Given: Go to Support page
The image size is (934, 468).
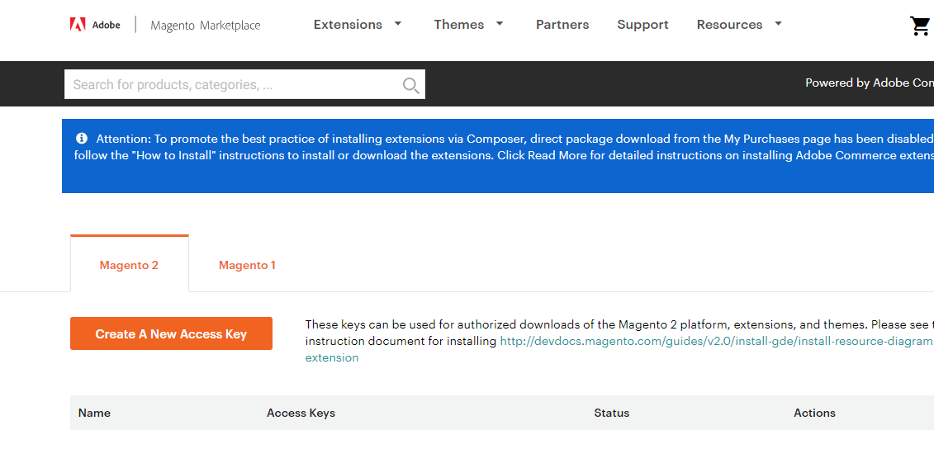Looking at the screenshot, I should [x=642, y=25].
